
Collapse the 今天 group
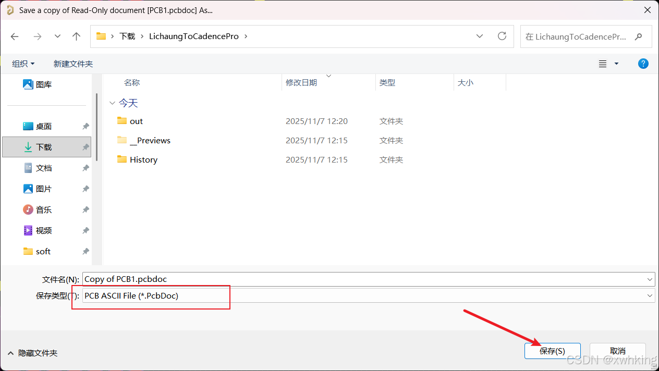(x=112, y=103)
